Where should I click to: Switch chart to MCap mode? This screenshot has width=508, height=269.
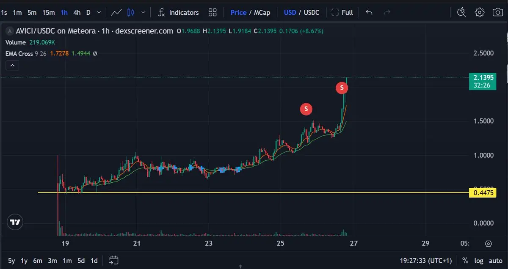click(x=262, y=13)
